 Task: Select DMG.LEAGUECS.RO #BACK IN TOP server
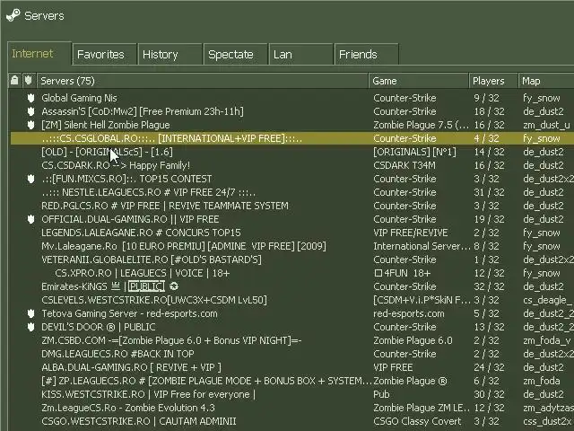pos(292,354)
